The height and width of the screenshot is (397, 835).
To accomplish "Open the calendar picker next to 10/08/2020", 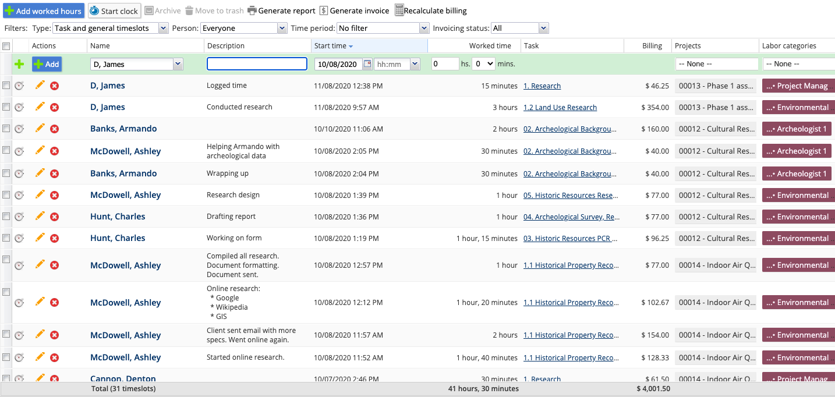I will pyautogui.click(x=367, y=64).
